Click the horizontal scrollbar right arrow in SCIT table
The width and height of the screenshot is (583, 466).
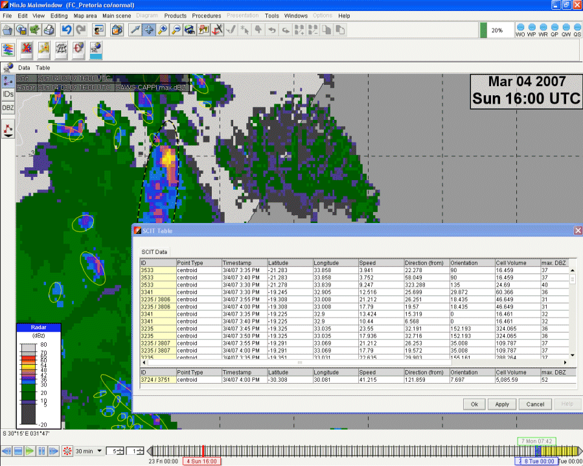(565, 362)
